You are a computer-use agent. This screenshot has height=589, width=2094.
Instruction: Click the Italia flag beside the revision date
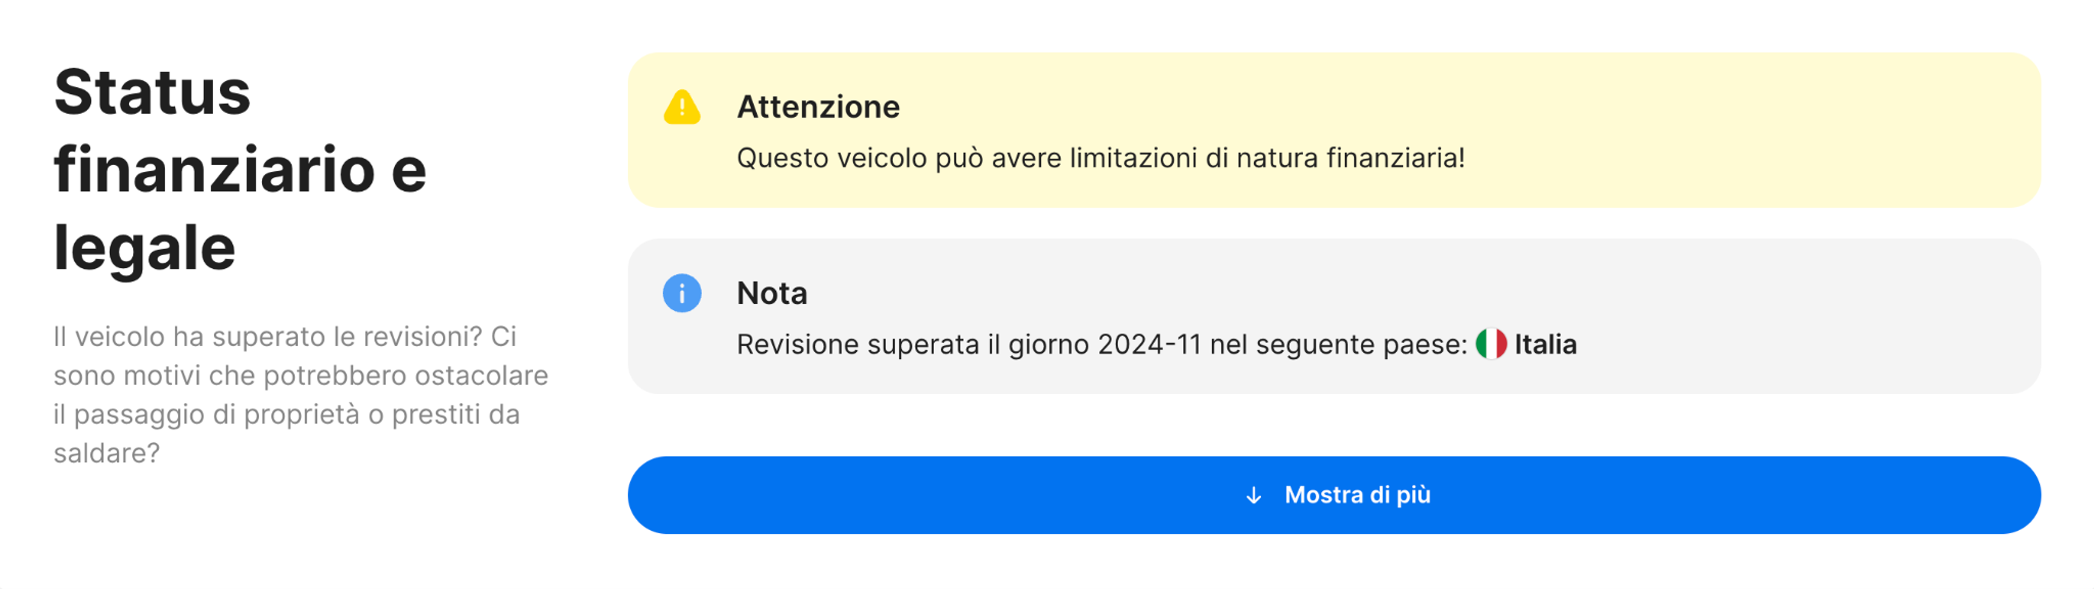1493,344
